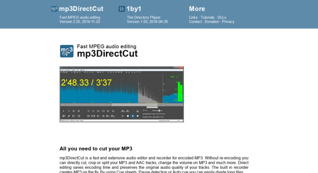Click the mp3DirectCut application screenshot image

(122, 94)
